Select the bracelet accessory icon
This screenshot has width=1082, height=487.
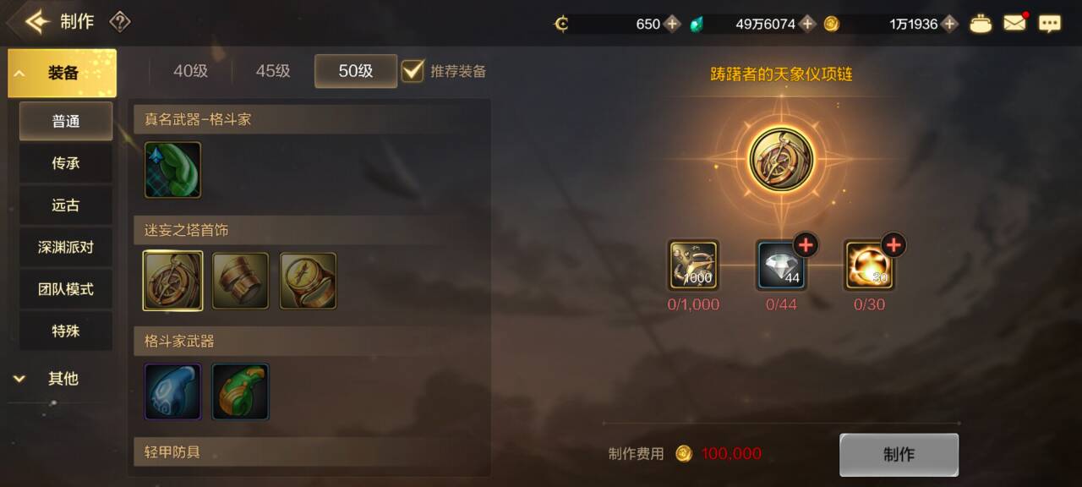[240, 281]
